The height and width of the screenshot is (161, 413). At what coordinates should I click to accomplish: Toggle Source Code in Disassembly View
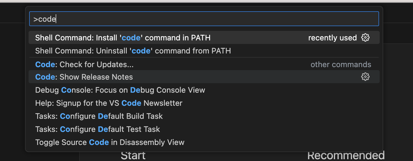pyautogui.click(x=204, y=142)
